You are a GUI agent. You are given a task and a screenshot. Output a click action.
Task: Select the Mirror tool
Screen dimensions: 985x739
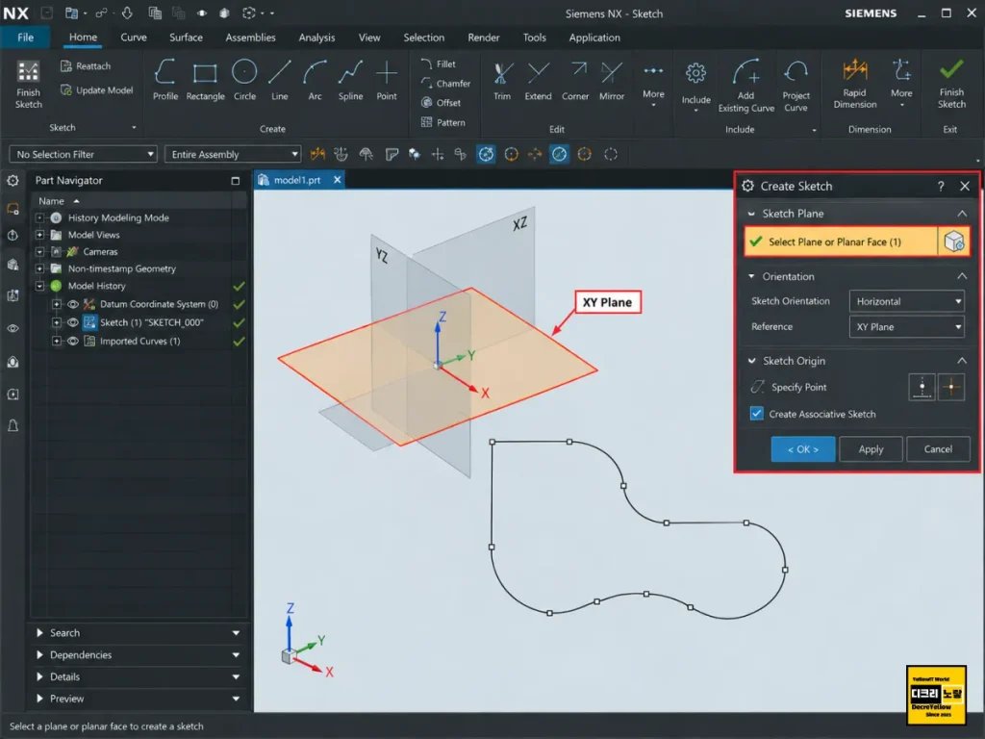[x=611, y=80]
